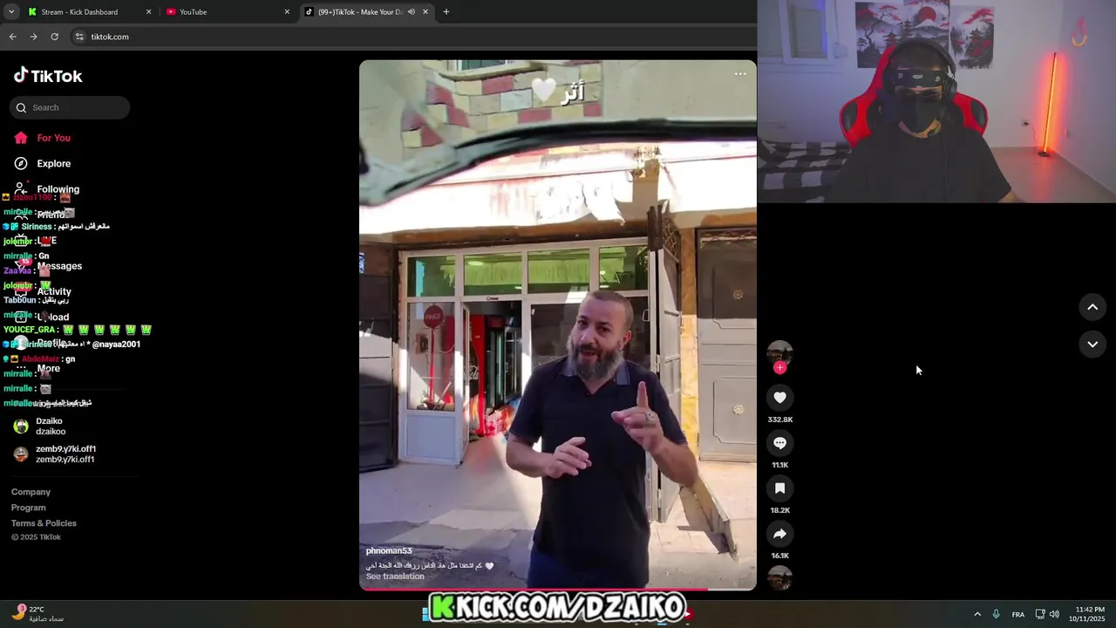Click the search magnifier icon
The width and height of the screenshot is (1116, 628).
(21, 108)
